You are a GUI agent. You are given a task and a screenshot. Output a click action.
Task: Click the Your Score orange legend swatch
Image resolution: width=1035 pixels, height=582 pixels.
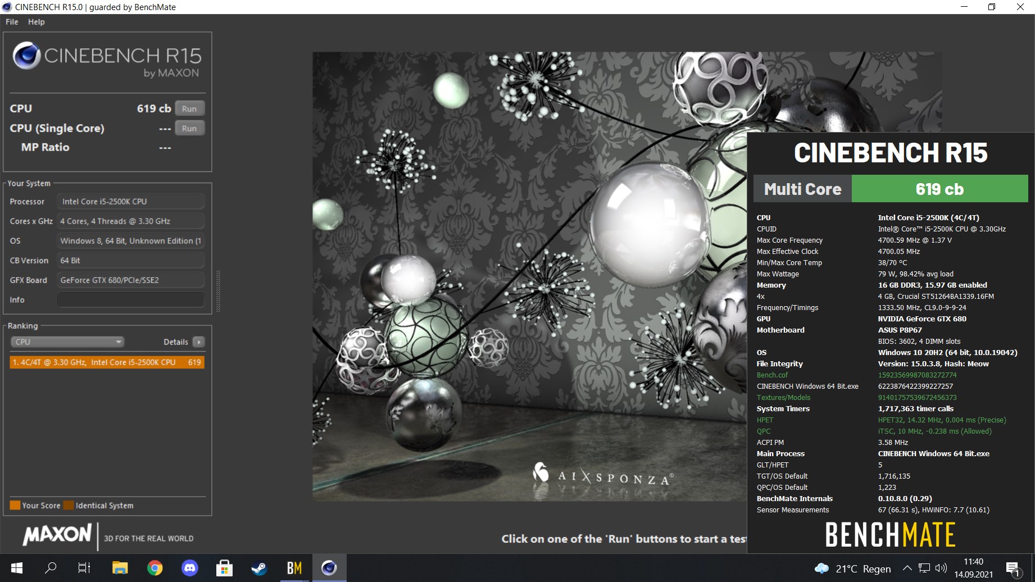[15, 505]
